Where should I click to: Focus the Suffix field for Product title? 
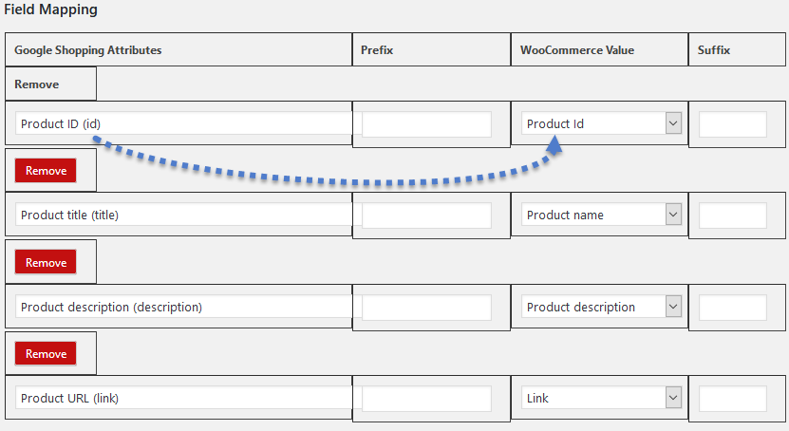pyautogui.click(x=733, y=215)
